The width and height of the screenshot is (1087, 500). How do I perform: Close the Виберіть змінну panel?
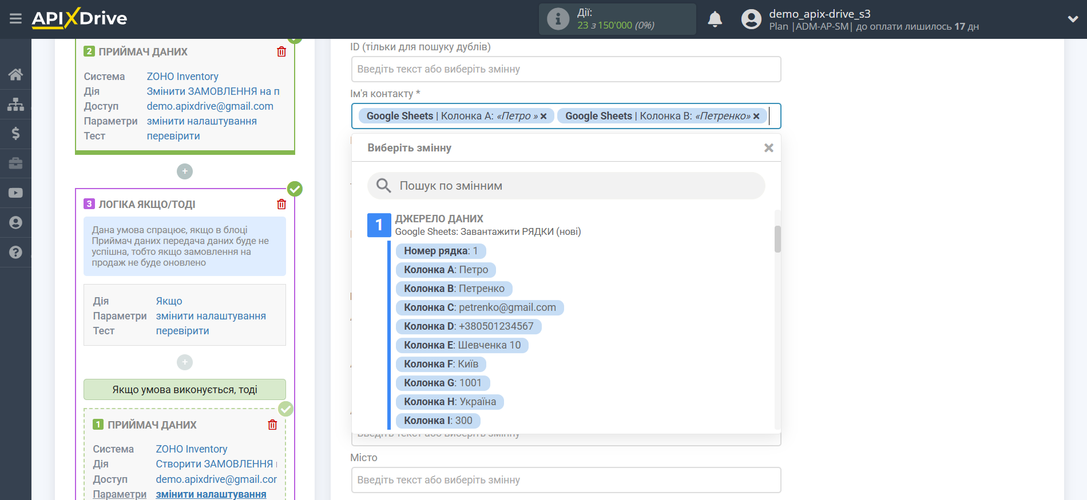click(x=769, y=148)
